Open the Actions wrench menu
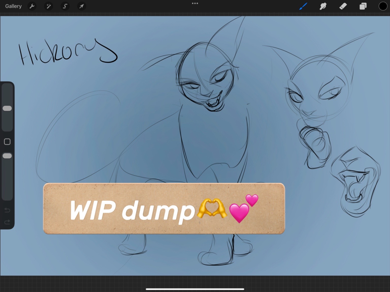The width and height of the screenshot is (390, 292). [32, 6]
